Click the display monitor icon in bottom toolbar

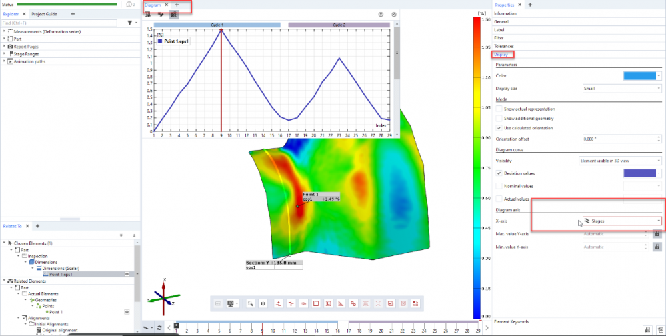point(231,303)
